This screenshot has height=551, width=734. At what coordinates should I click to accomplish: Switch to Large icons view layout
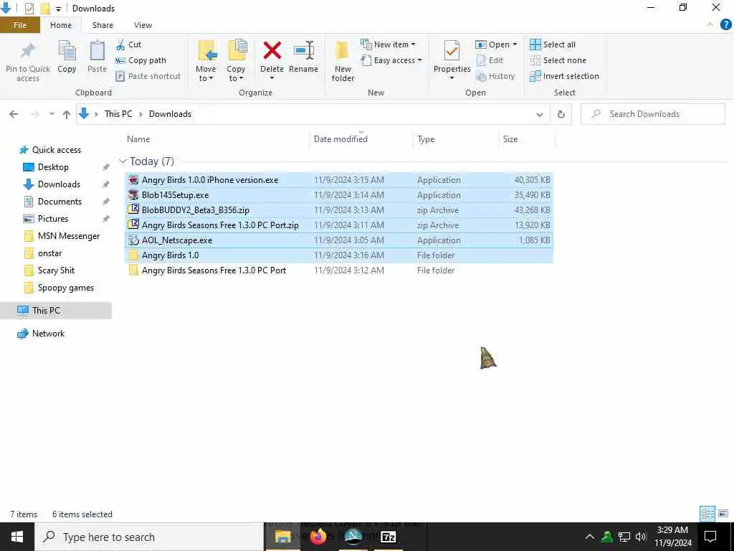click(x=723, y=514)
